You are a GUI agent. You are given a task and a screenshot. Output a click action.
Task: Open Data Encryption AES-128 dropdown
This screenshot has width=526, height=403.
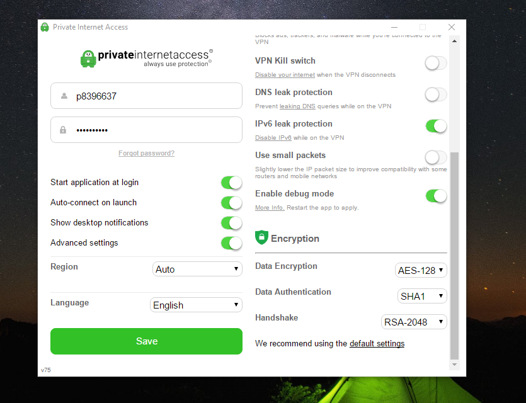[x=421, y=270]
